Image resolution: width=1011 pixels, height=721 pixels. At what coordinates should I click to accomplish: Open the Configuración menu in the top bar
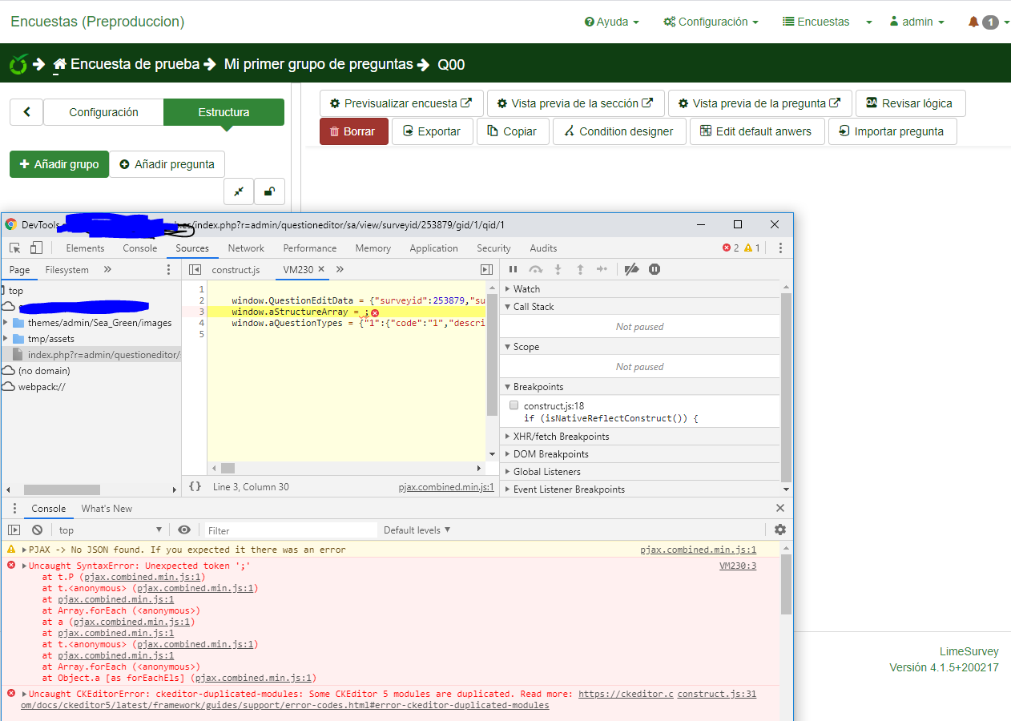click(x=711, y=22)
